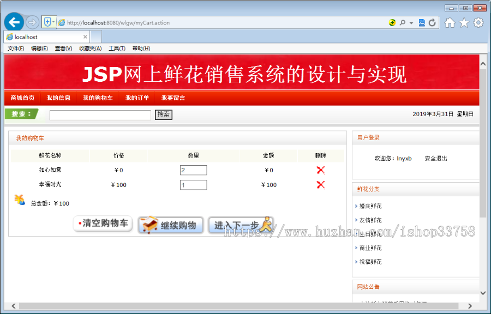
Task: Click the quantity field for 如心如意
Action: pos(193,170)
